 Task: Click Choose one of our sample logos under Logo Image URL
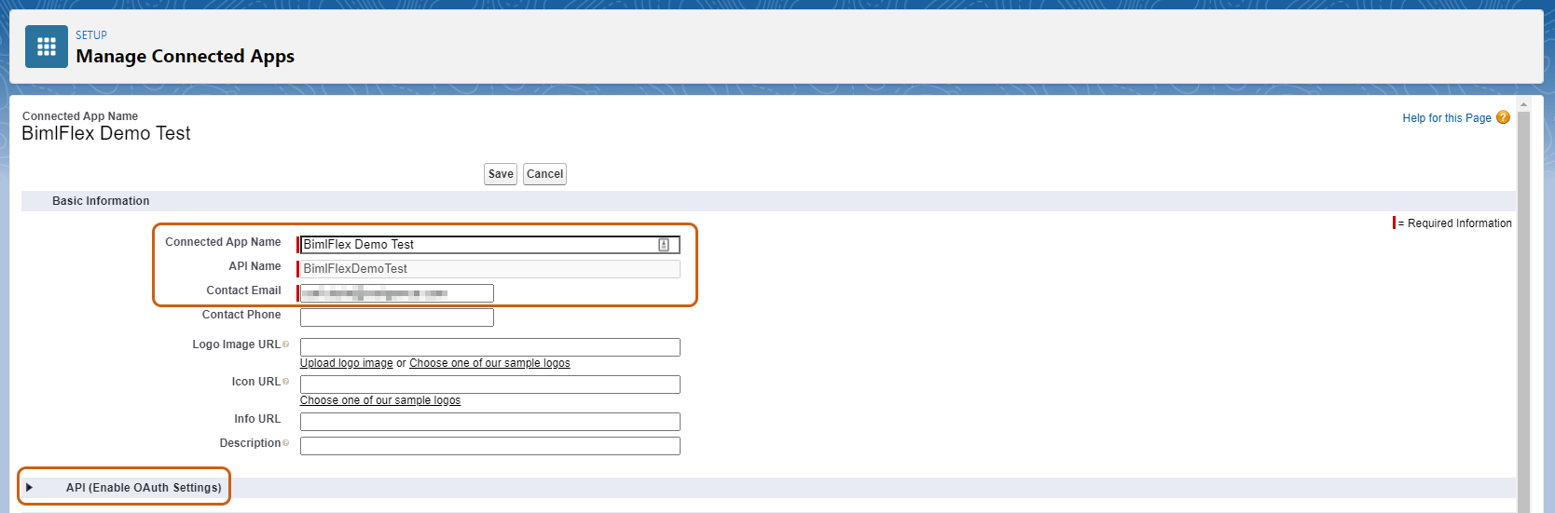click(x=489, y=363)
